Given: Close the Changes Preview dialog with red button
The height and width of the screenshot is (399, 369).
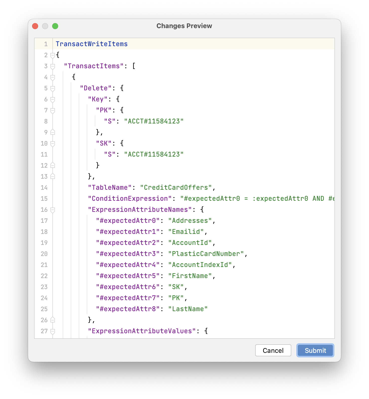Looking at the screenshot, I should click(35, 26).
